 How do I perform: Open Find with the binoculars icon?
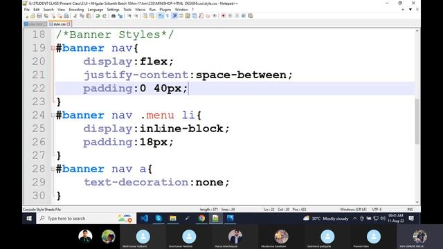pyautogui.click(x=114, y=16)
